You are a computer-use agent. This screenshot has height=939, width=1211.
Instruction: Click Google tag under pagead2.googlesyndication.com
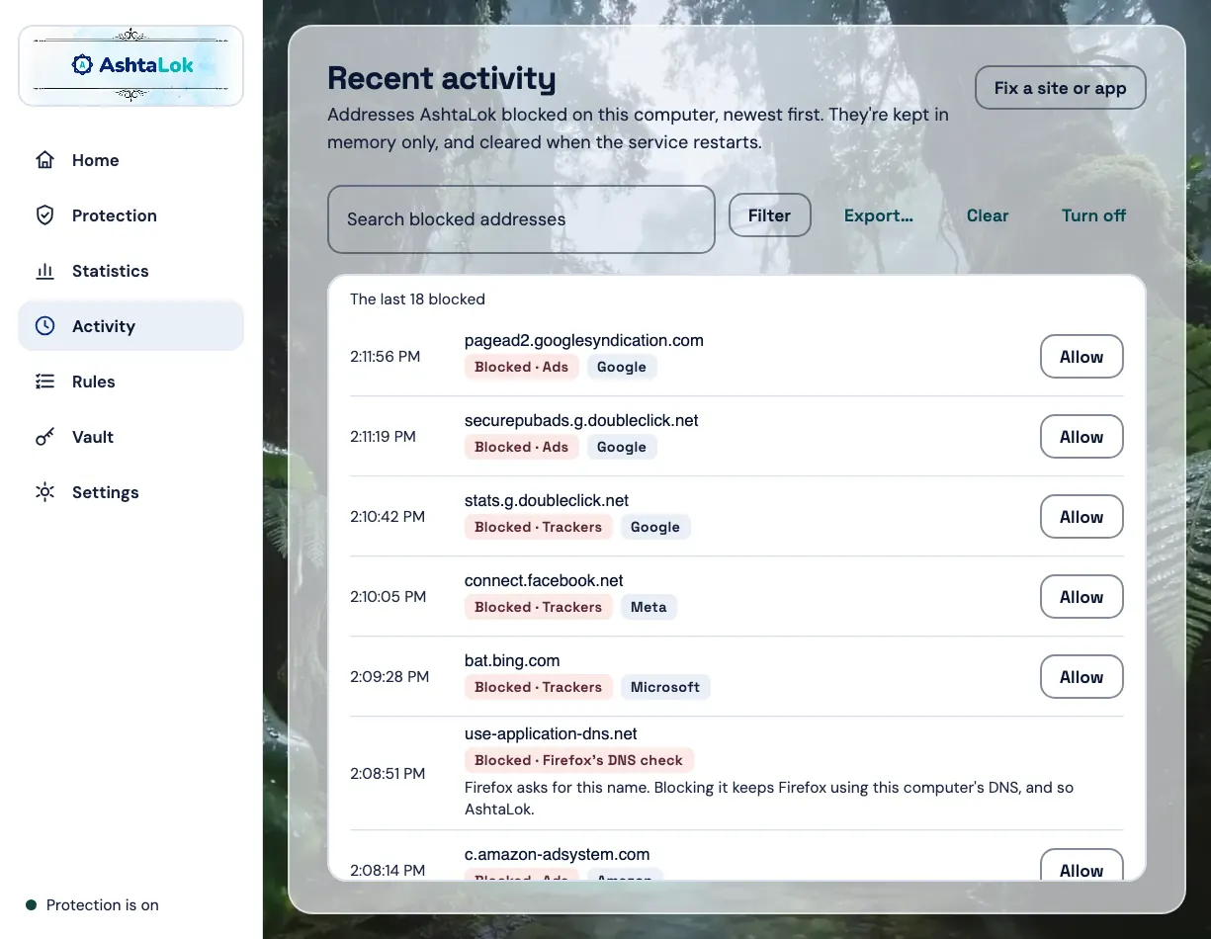622,367
